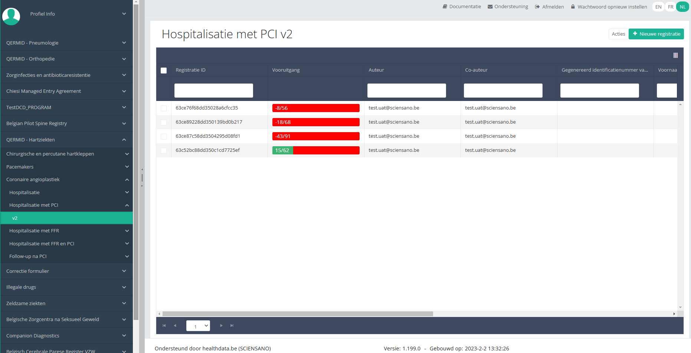The width and height of the screenshot is (691, 353).
Task: Click the Nieuwe registratie button
Action: 656,34
